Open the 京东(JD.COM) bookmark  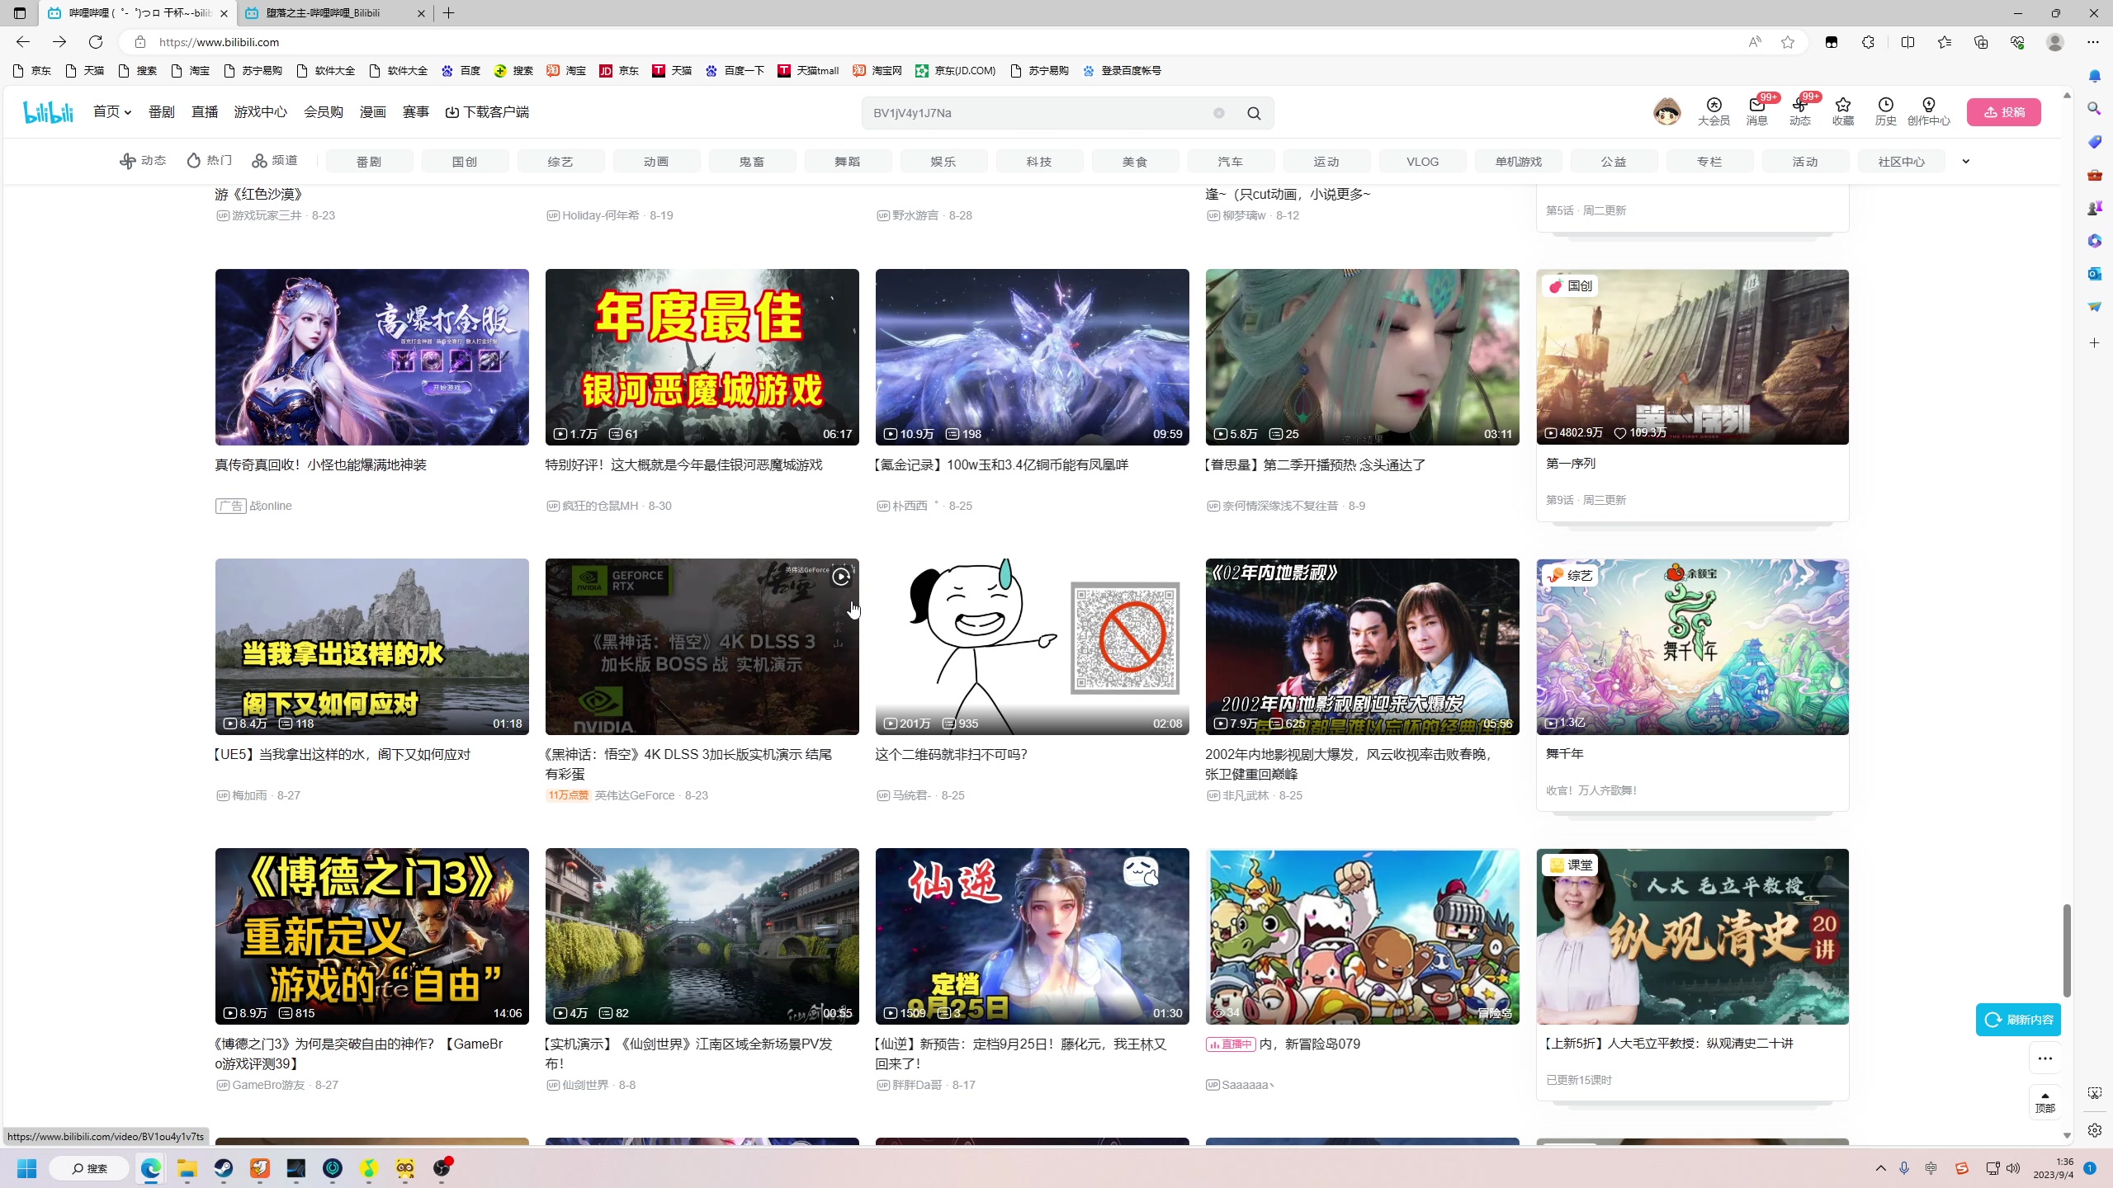[956, 71]
